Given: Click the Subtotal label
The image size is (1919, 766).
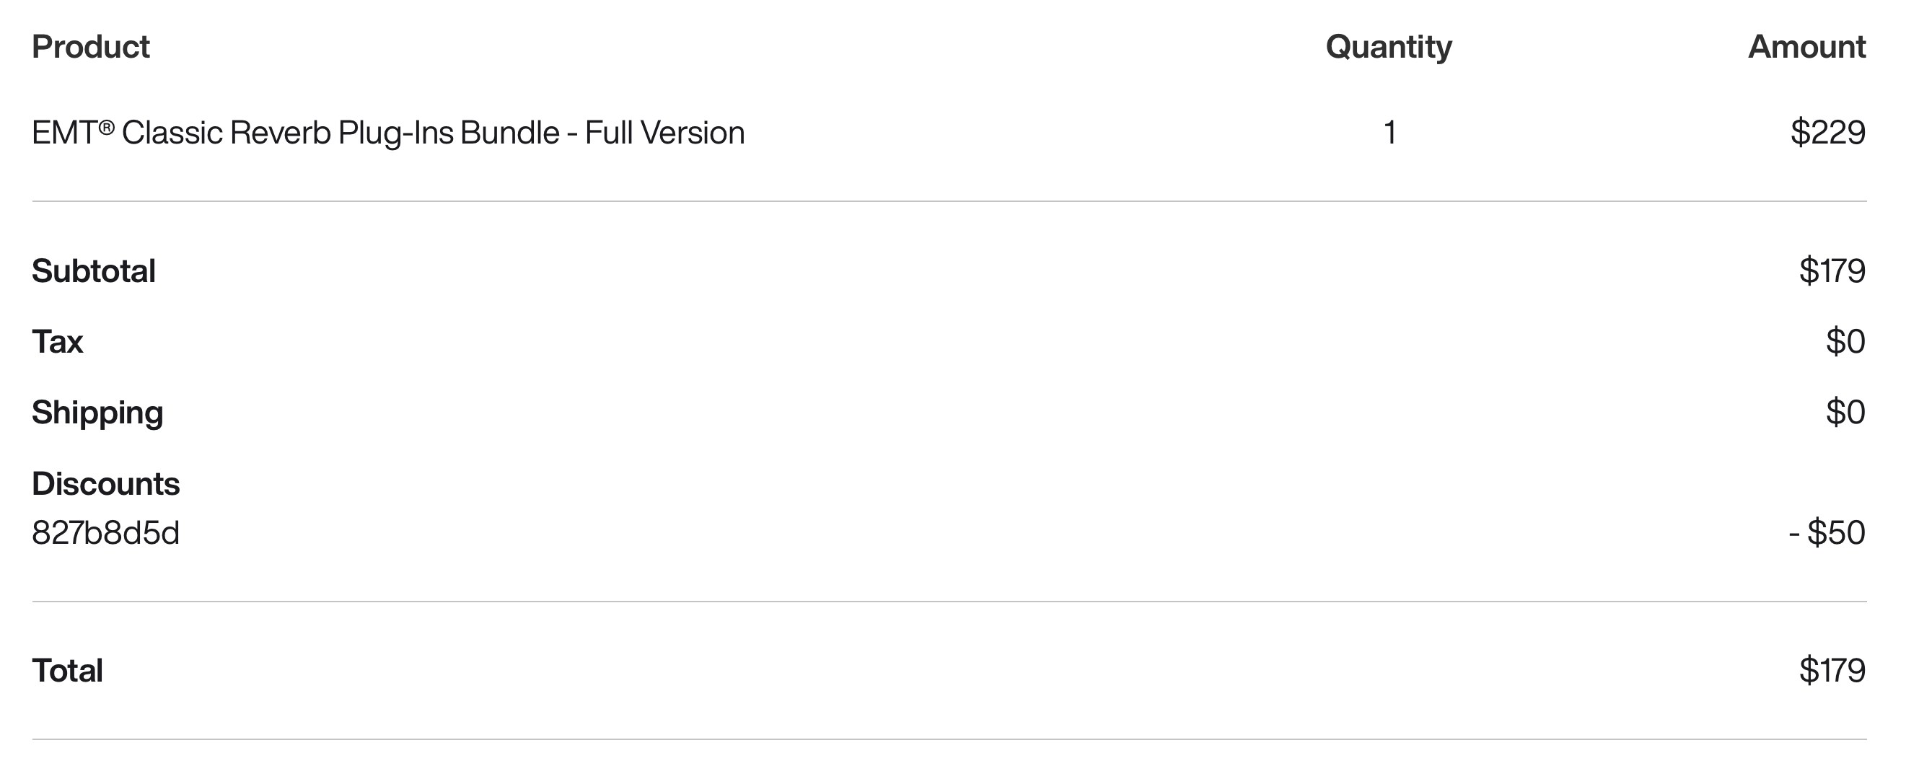Looking at the screenshot, I should tap(93, 271).
